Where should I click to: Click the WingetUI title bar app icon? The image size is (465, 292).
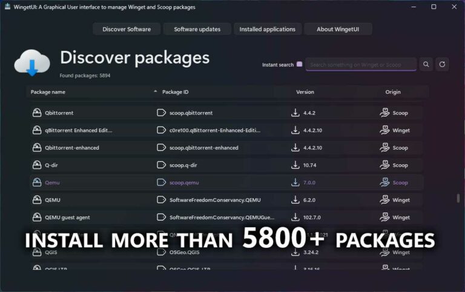click(7, 7)
